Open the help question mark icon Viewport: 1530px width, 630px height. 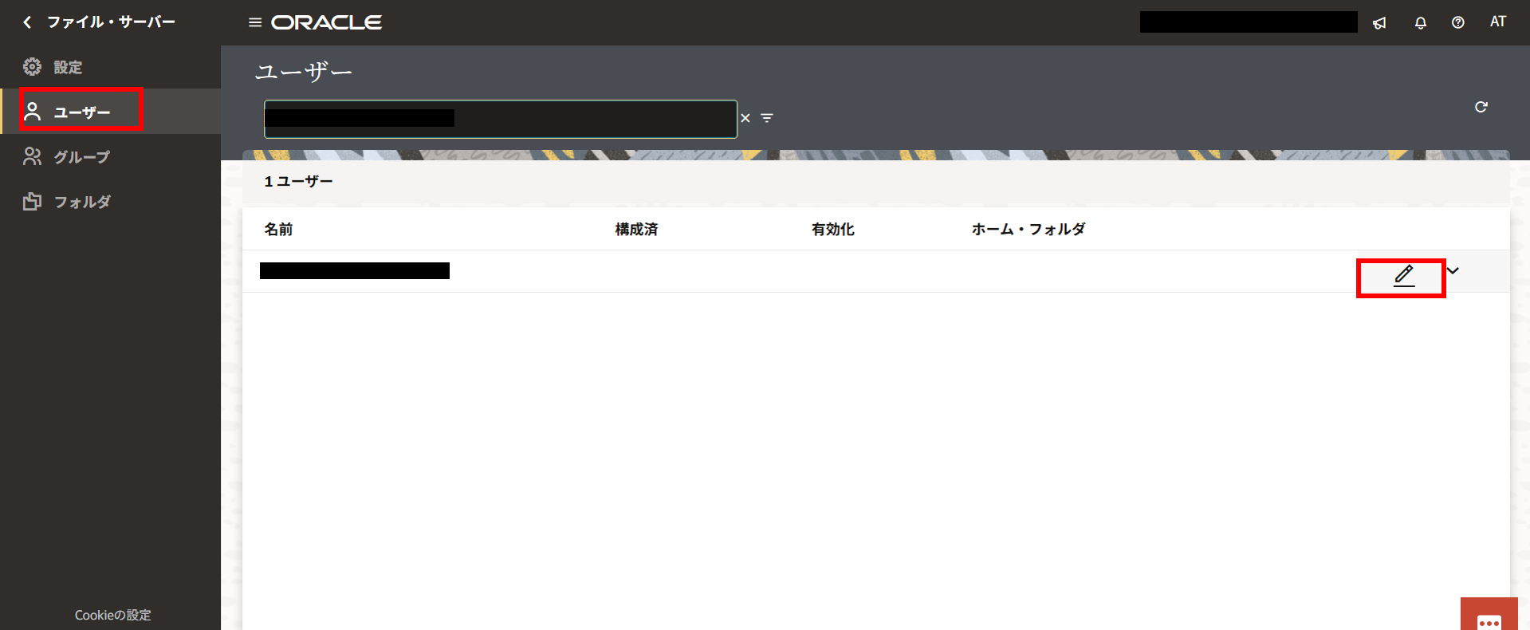1458,23
